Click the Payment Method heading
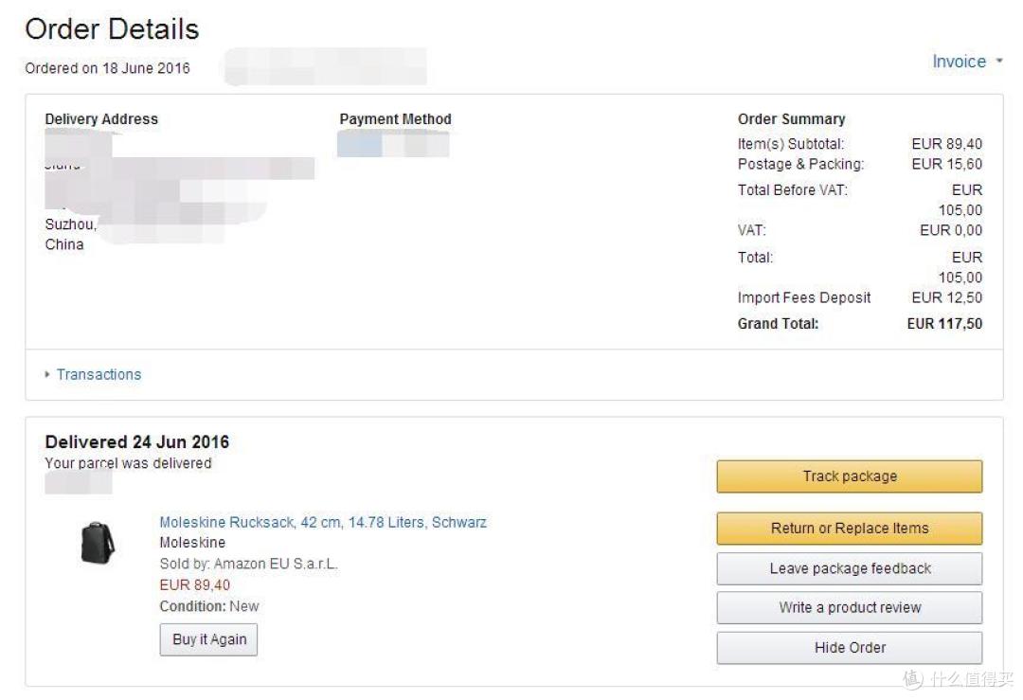 pyautogui.click(x=395, y=119)
